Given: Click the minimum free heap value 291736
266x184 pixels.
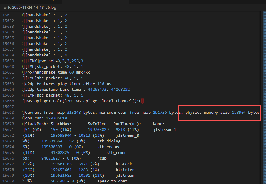Looking at the screenshot, I should click(160, 113).
